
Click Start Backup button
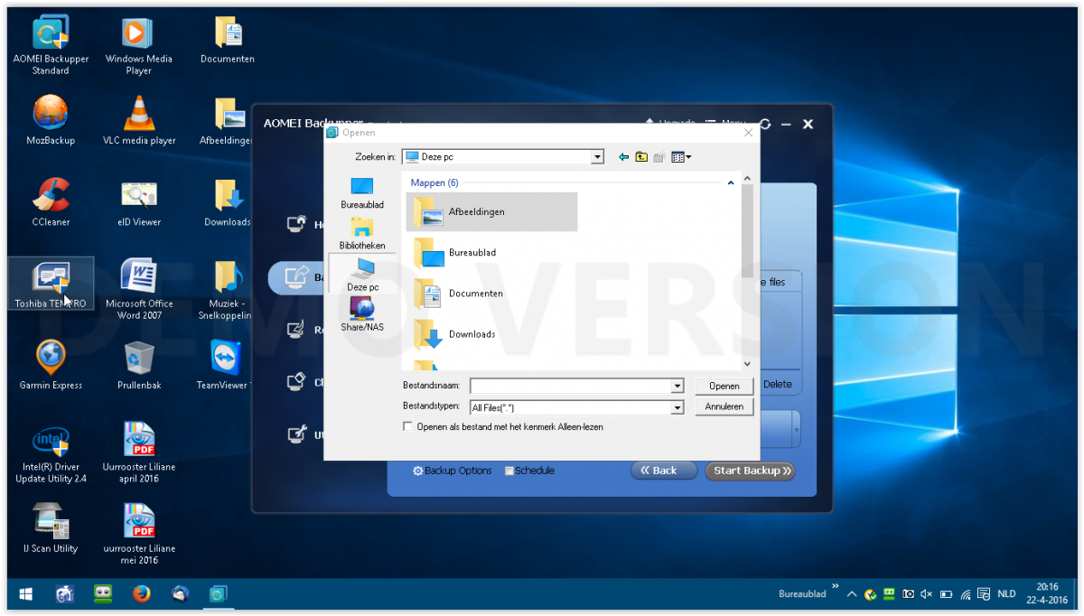[751, 471]
